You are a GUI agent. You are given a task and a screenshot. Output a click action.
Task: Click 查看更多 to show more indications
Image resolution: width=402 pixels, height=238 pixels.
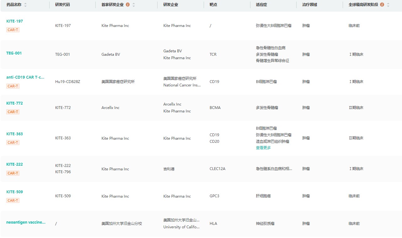click(263, 148)
